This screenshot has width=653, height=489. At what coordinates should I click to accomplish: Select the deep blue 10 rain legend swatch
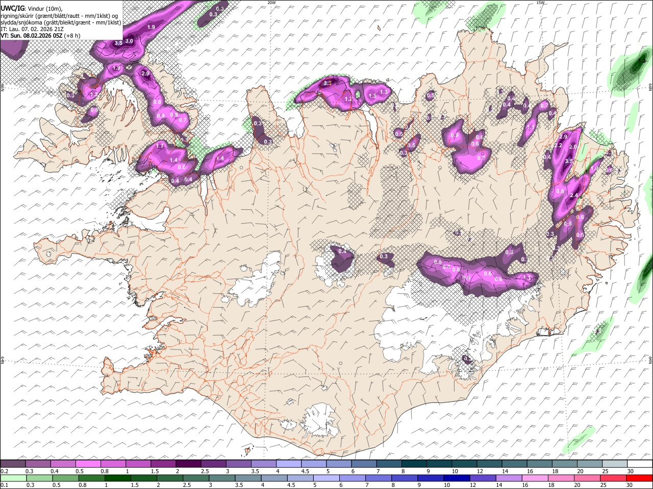coord(456,478)
